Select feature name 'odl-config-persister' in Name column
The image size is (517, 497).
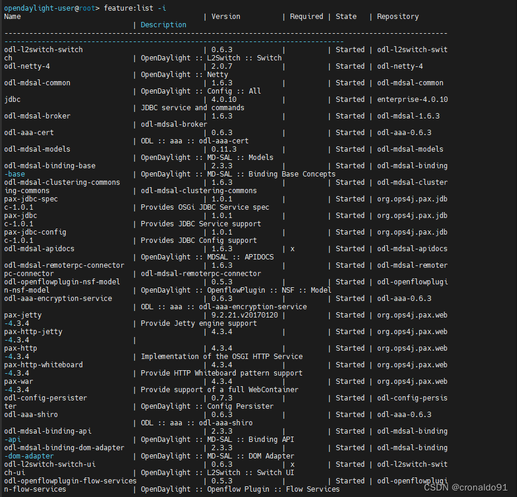click(46, 398)
